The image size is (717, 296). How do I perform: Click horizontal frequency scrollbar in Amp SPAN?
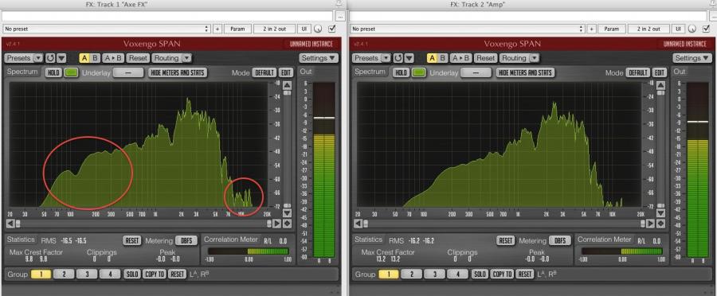504,224
